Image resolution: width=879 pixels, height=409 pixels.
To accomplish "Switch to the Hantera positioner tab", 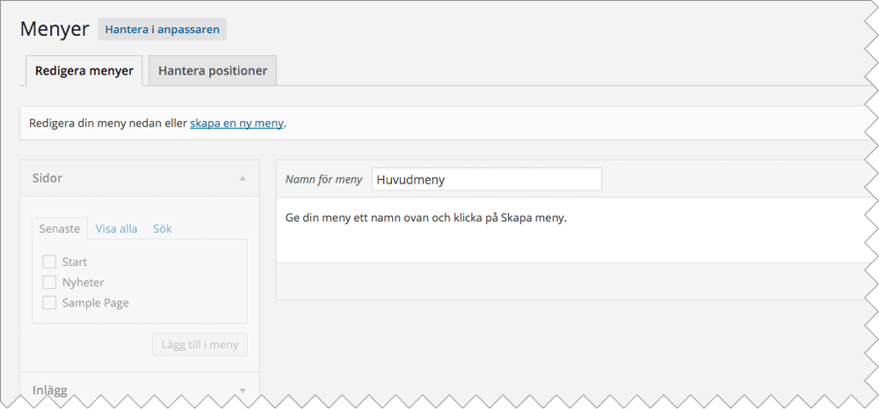I will coord(213,71).
